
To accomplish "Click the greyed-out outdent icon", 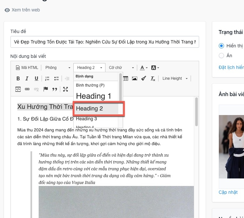I will (67, 78).
